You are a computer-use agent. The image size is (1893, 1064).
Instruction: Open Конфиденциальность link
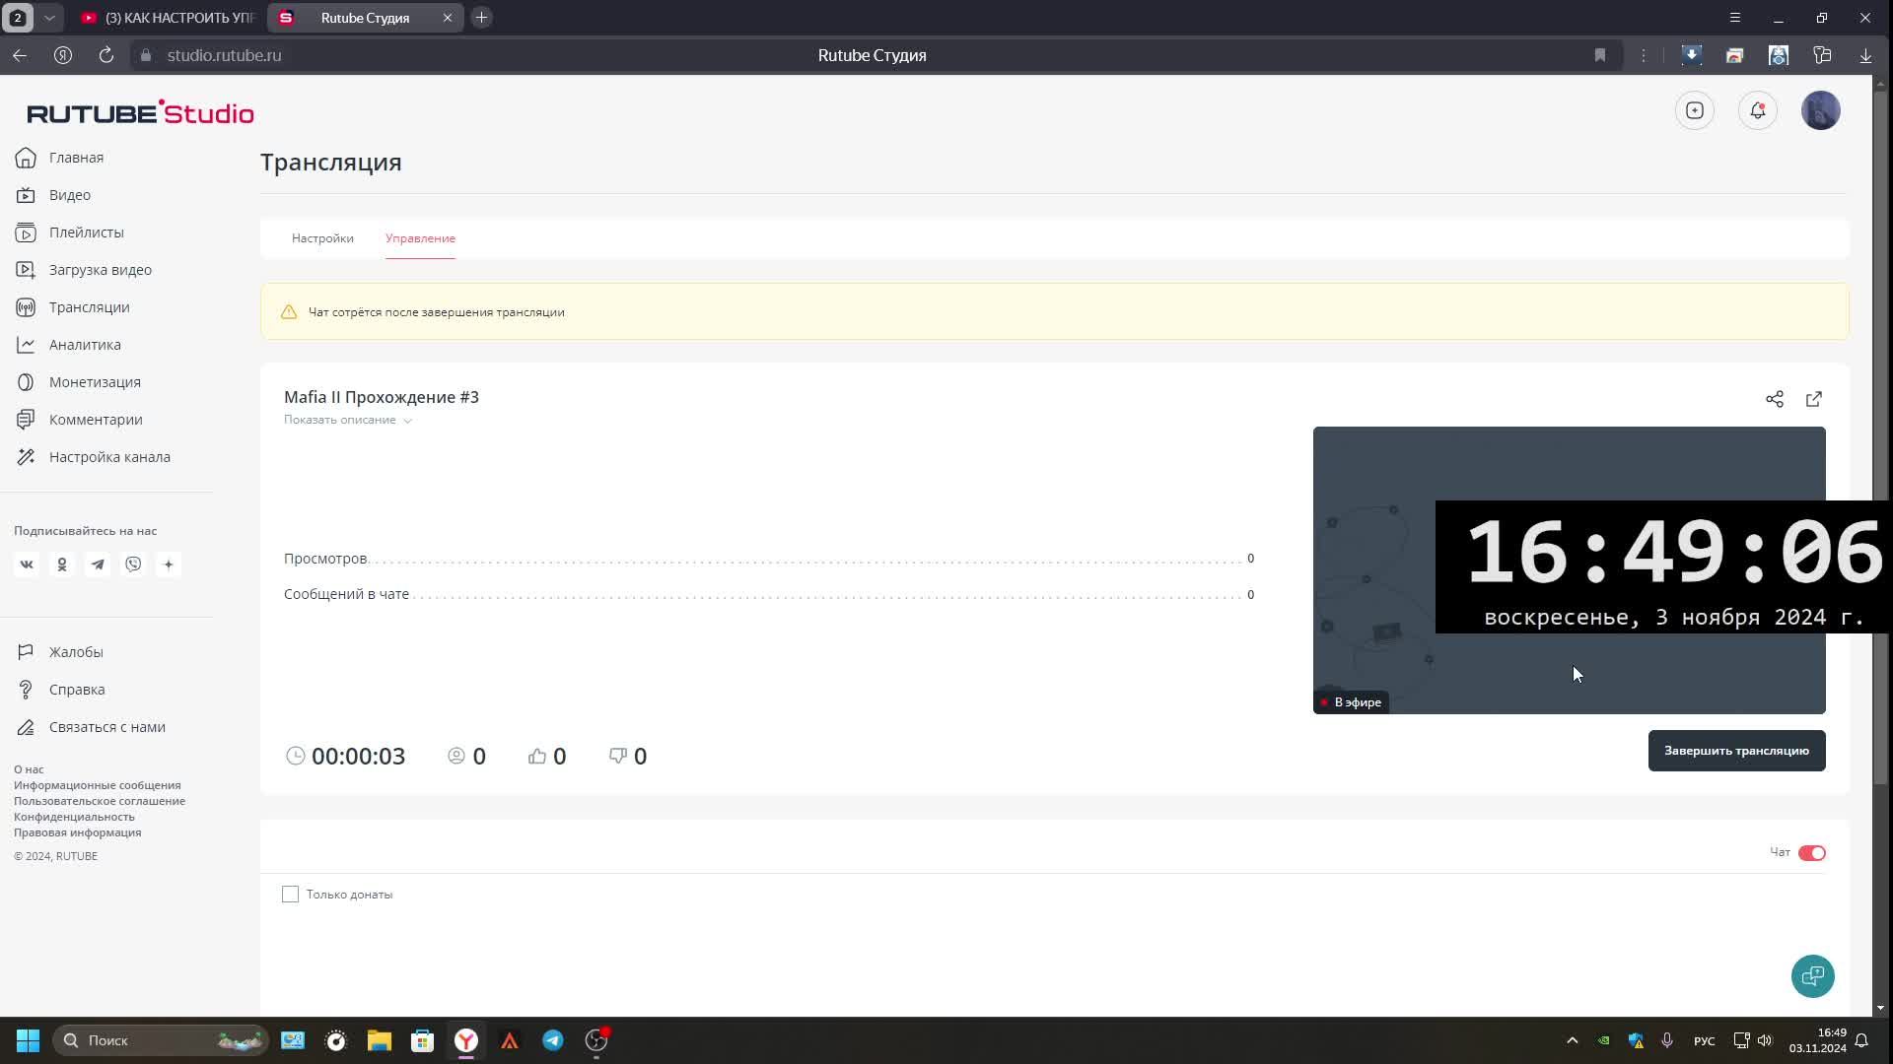(74, 817)
